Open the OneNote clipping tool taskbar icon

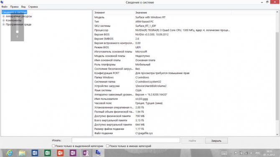(x=86, y=153)
